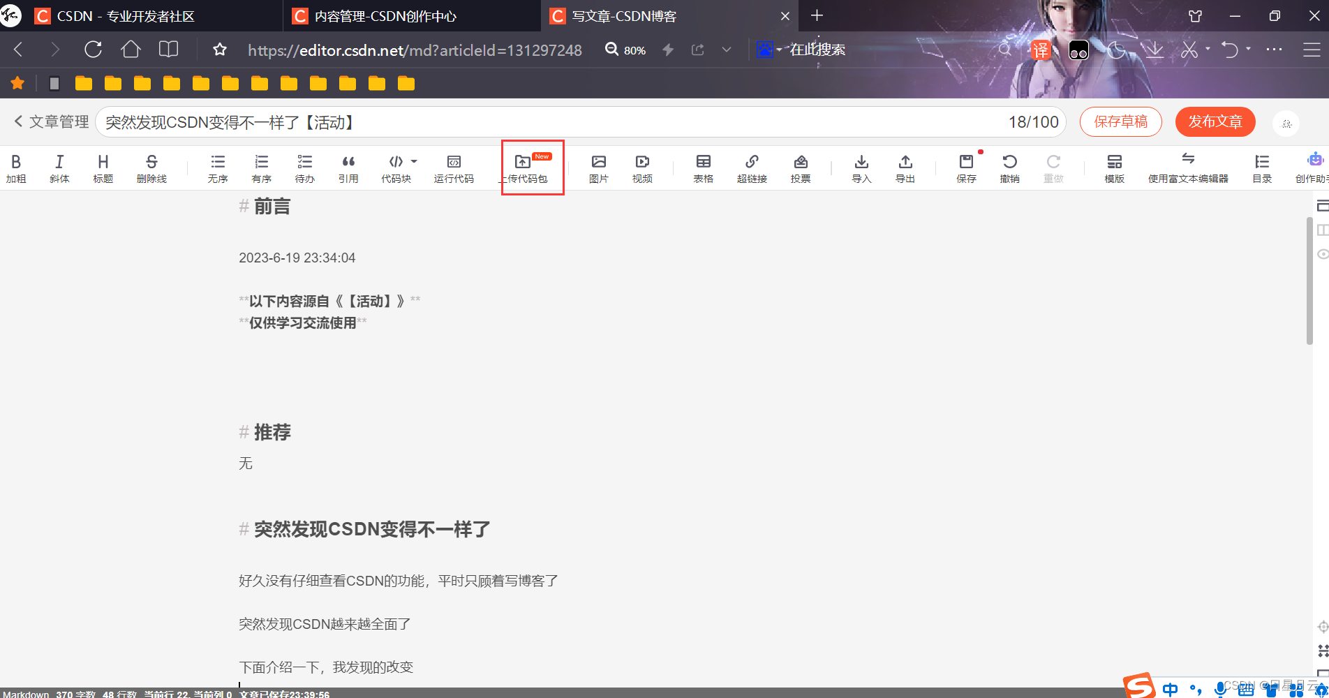Save the article (保存)
Viewport: 1329px width, 698px height.
(966, 169)
